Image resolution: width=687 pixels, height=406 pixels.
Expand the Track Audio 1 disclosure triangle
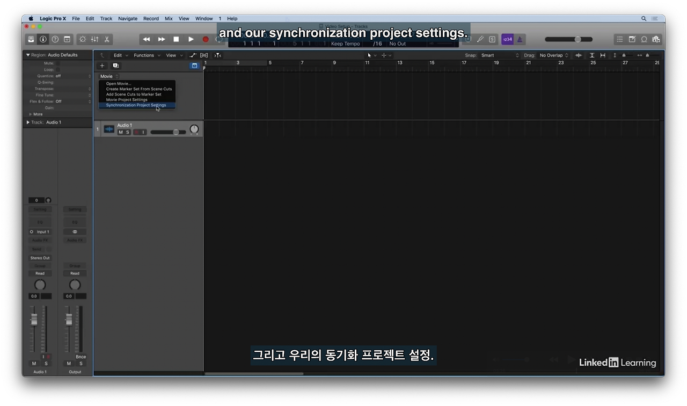coord(28,122)
